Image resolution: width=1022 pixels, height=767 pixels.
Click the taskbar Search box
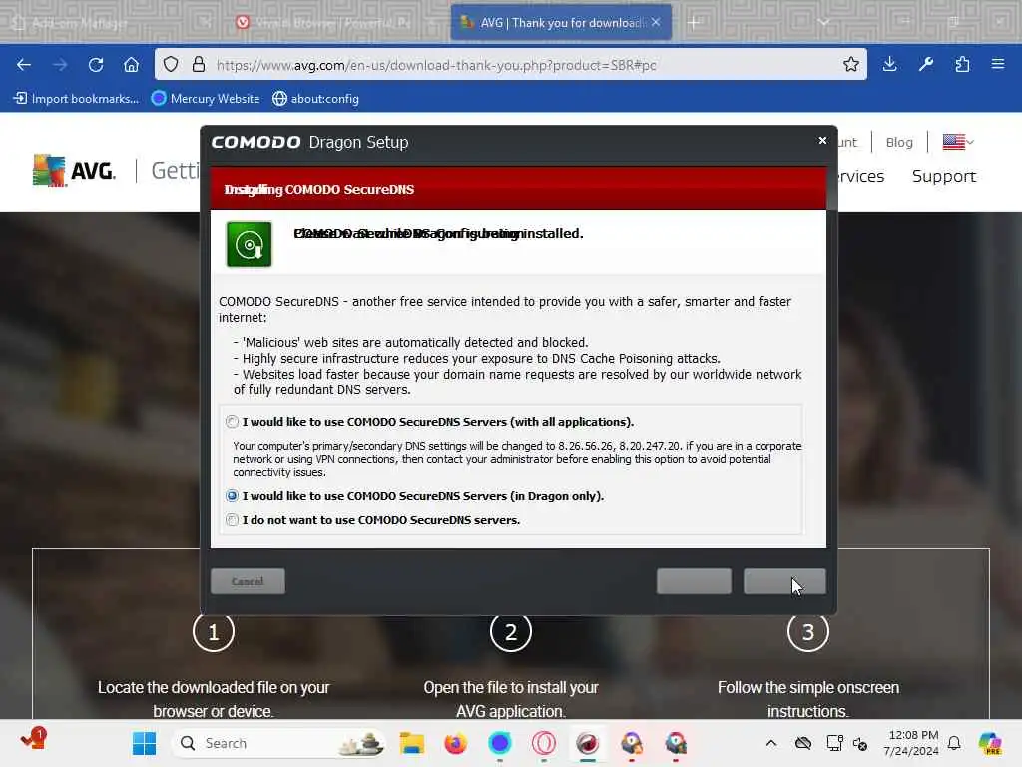pos(278,743)
